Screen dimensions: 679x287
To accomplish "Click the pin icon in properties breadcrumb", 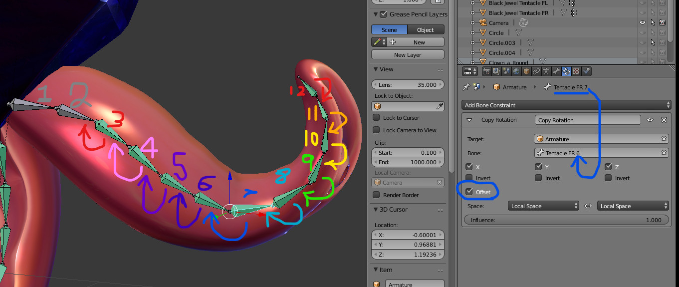I will coord(466,87).
